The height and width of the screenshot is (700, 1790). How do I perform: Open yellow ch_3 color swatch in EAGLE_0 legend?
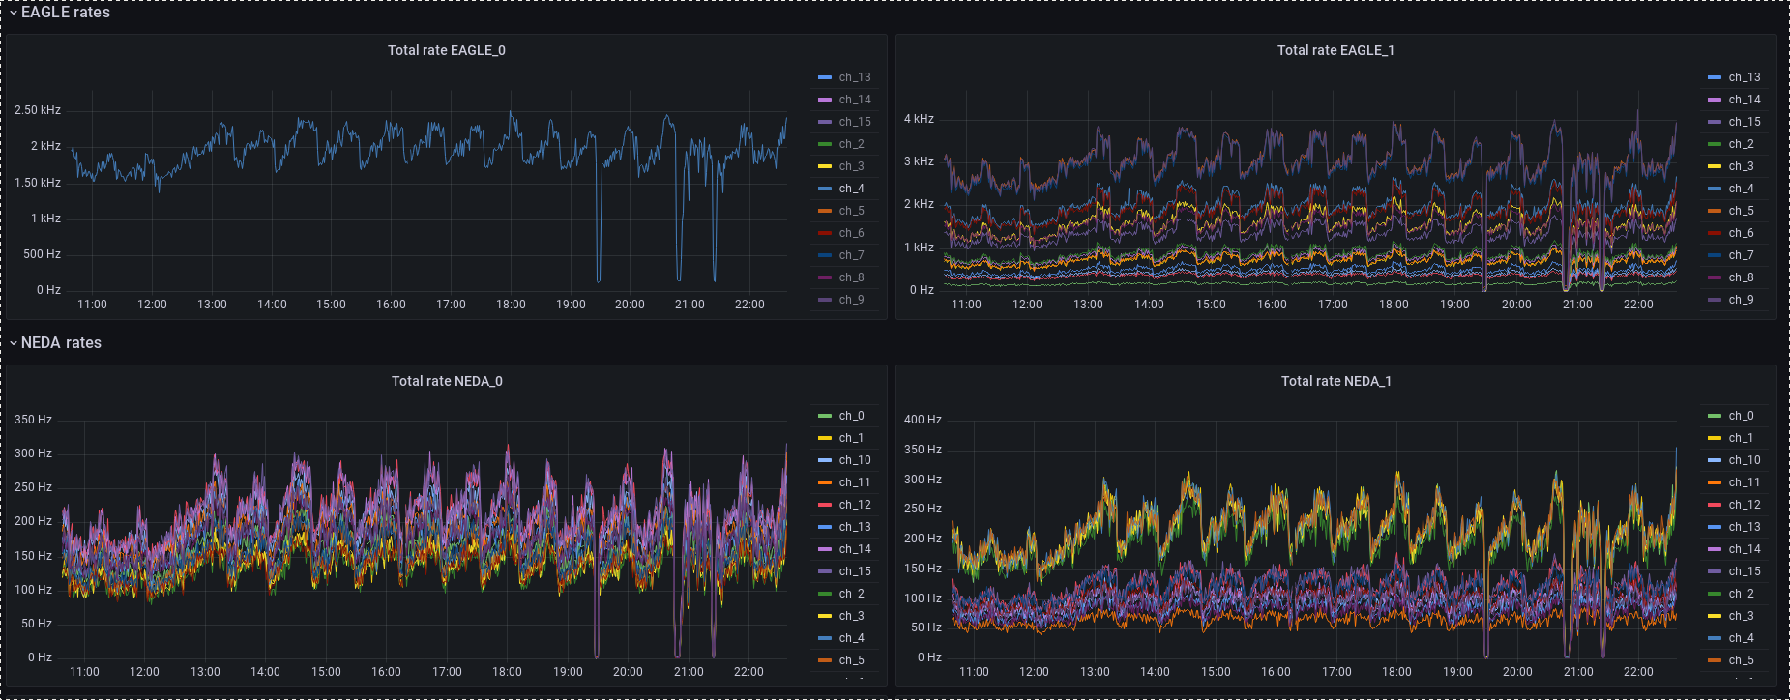[825, 166]
